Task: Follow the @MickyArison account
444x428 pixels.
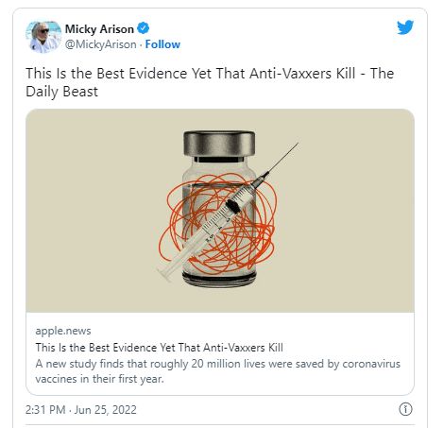Action: pyautogui.click(x=162, y=44)
